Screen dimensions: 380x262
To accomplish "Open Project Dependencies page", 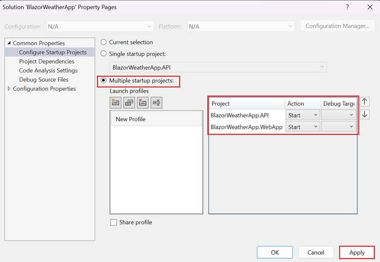I will tap(47, 61).
